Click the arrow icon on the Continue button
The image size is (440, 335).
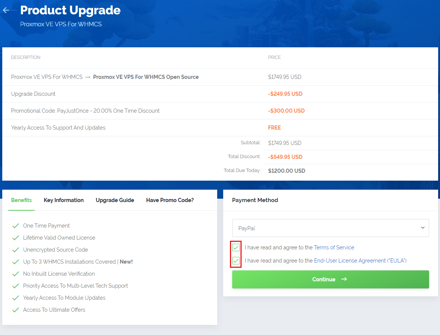point(344,279)
